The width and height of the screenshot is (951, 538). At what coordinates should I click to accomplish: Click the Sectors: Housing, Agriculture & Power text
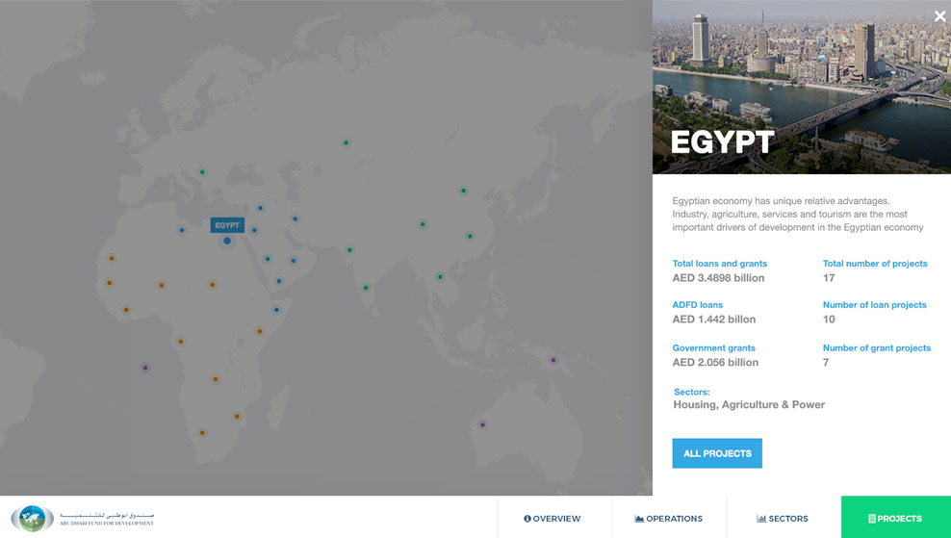(748, 404)
